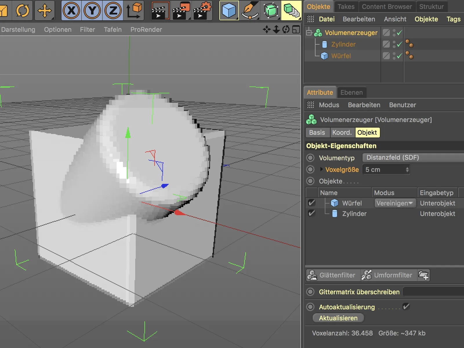Image resolution: width=464 pixels, height=348 pixels.
Task: Select the Rotate tool icon
Action: pyautogui.click(x=23, y=11)
